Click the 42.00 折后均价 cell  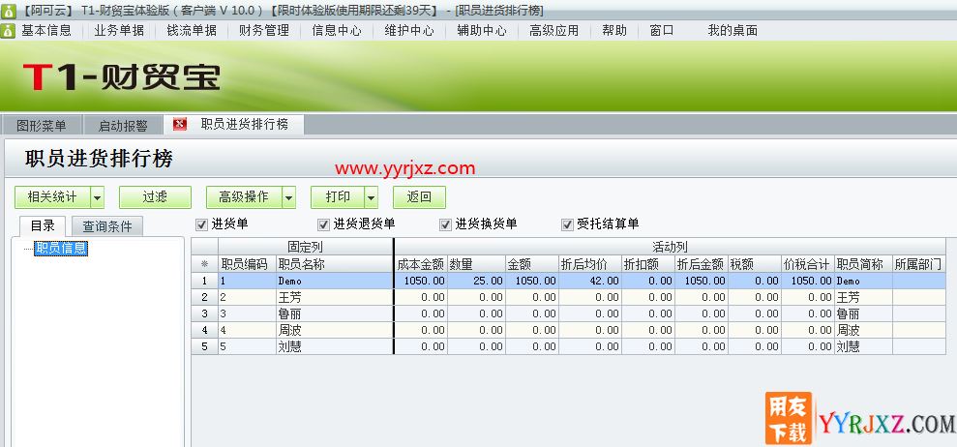click(589, 281)
